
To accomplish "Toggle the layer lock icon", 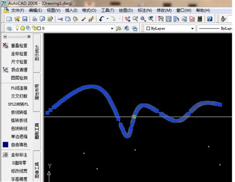I will coord(34,28).
